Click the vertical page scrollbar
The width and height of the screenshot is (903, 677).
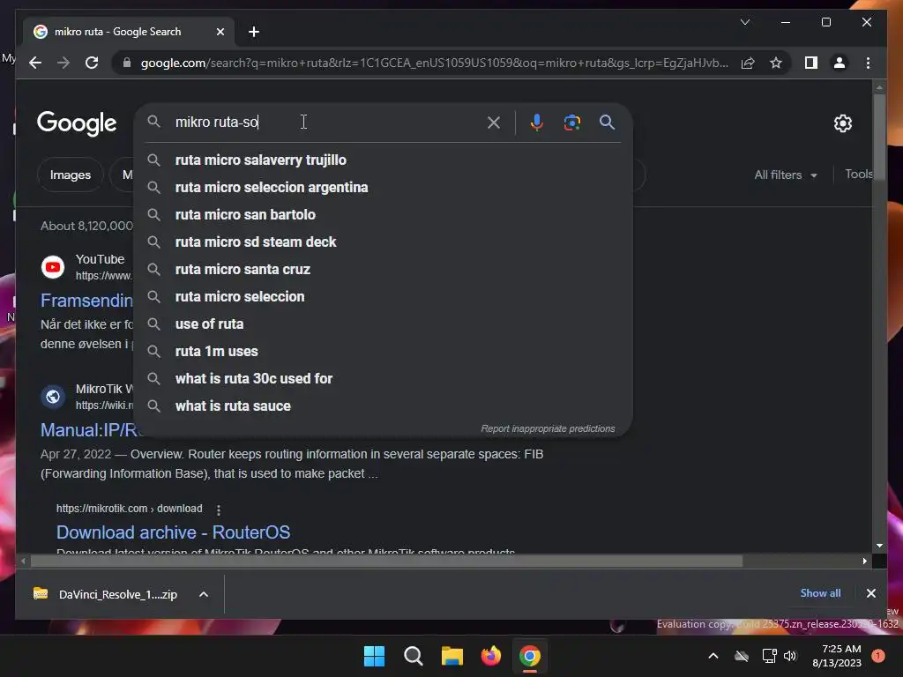click(879, 138)
